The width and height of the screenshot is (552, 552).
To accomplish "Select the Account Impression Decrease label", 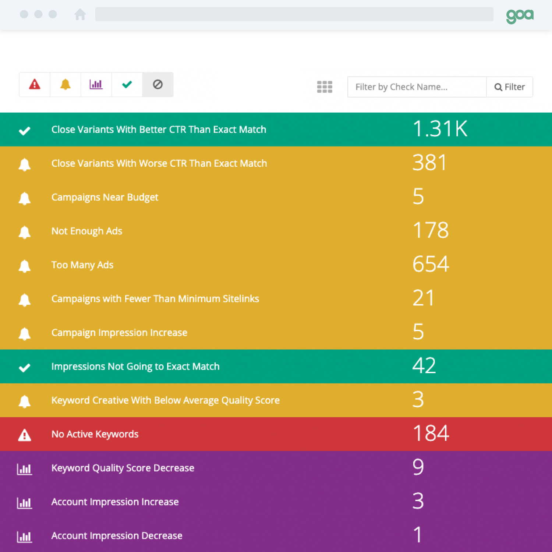I will point(117,536).
